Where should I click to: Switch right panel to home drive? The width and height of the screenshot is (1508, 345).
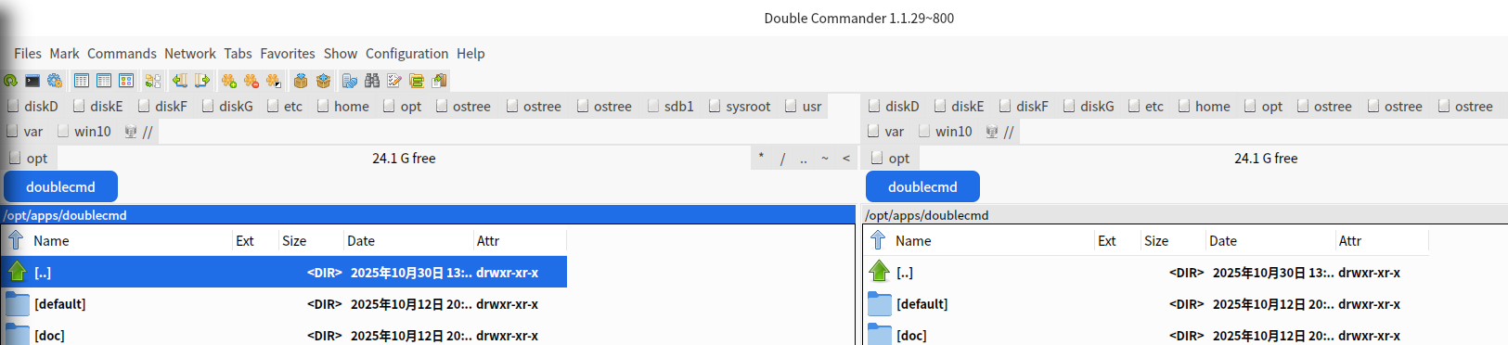click(1205, 107)
